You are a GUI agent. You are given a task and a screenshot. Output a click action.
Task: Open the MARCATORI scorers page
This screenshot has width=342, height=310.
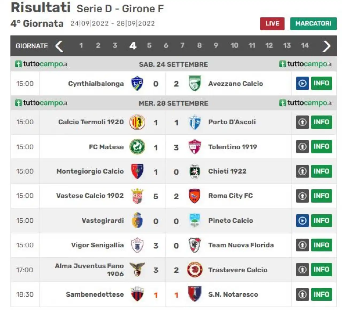313,24
